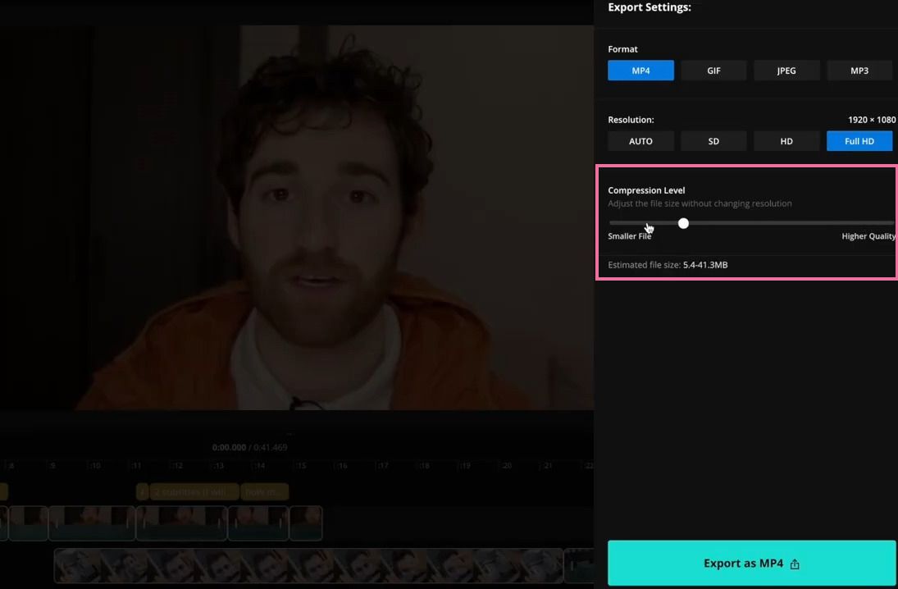898x589 pixels.
Task: Select the MP4 export format
Action: coord(640,70)
